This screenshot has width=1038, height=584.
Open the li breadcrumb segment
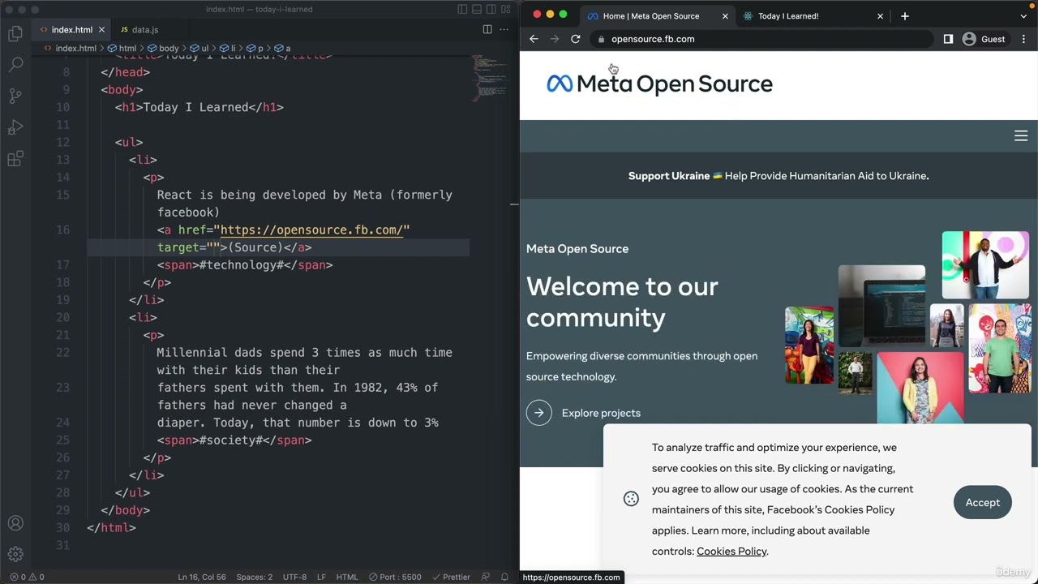[x=228, y=49]
